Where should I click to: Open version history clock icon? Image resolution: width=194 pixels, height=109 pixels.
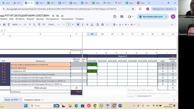click(x=115, y=17)
